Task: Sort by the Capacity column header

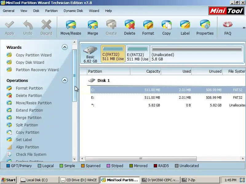Action: coord(145,71)
